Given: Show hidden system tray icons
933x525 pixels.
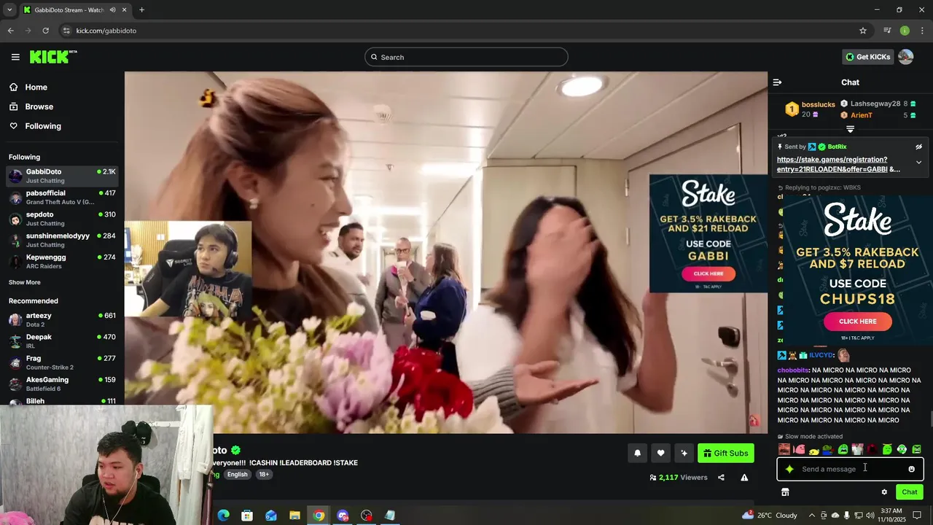Looking at the screenshot, I should pos(812,516).
